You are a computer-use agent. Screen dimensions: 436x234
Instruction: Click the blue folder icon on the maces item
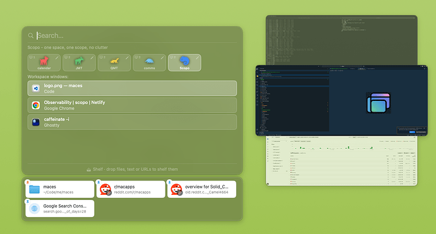(35, 189)
